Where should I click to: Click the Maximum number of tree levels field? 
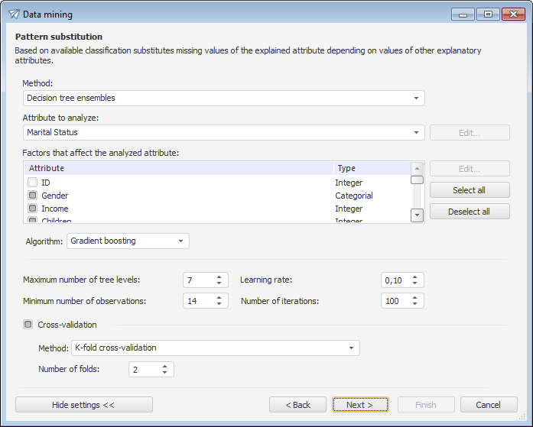198,280
